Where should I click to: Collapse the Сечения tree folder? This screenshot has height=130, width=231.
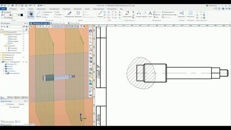click(x=4, y=46)
